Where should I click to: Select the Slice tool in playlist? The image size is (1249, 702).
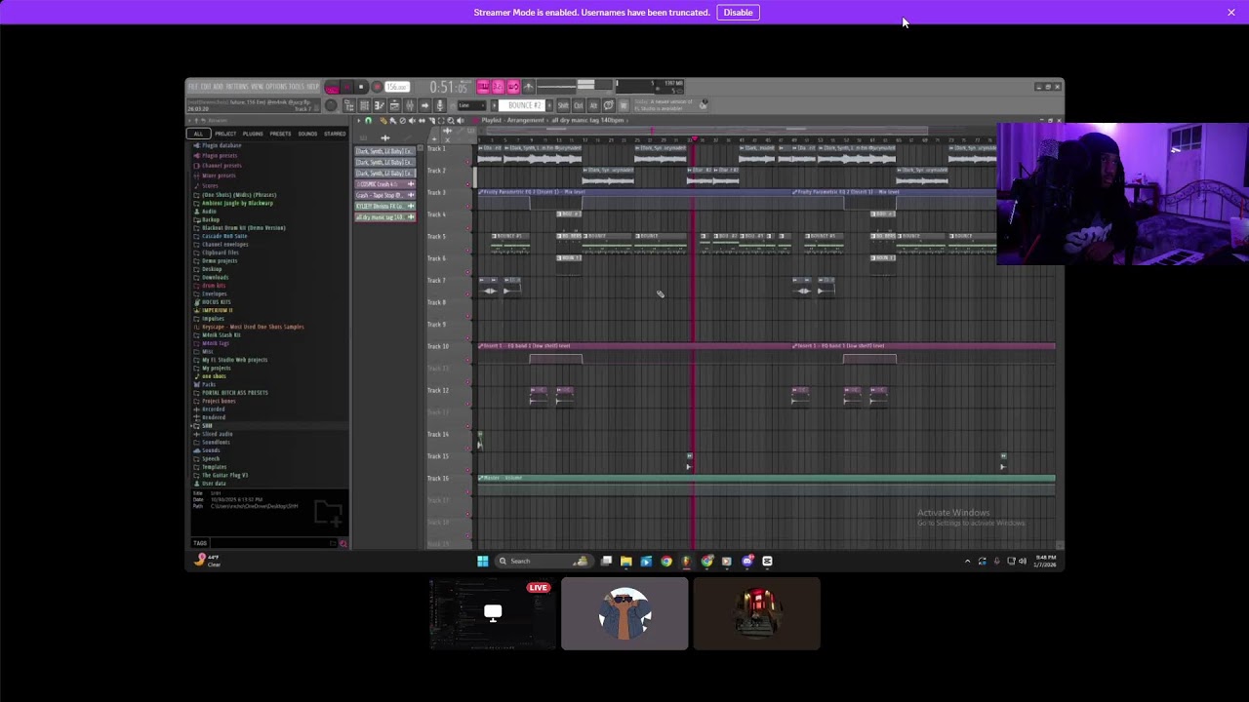point(431,120)
